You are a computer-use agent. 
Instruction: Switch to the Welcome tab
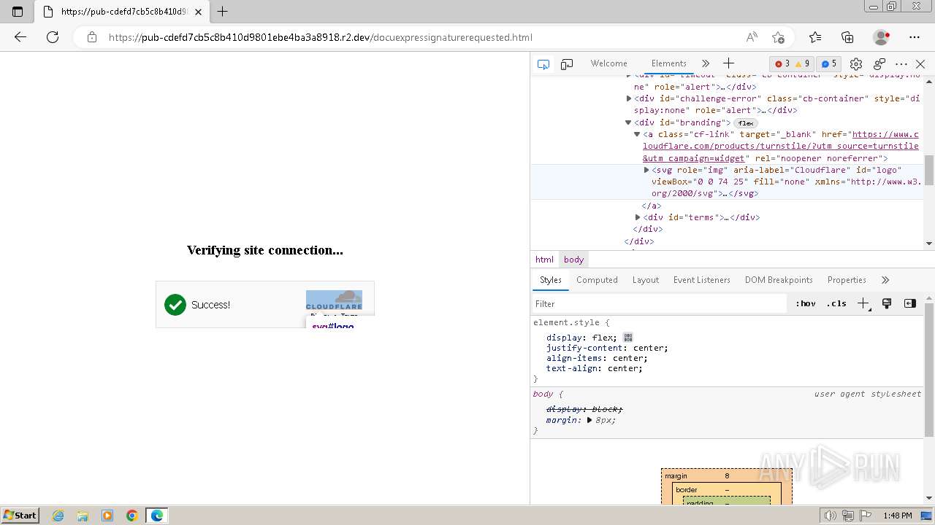[x=609, y=63]
